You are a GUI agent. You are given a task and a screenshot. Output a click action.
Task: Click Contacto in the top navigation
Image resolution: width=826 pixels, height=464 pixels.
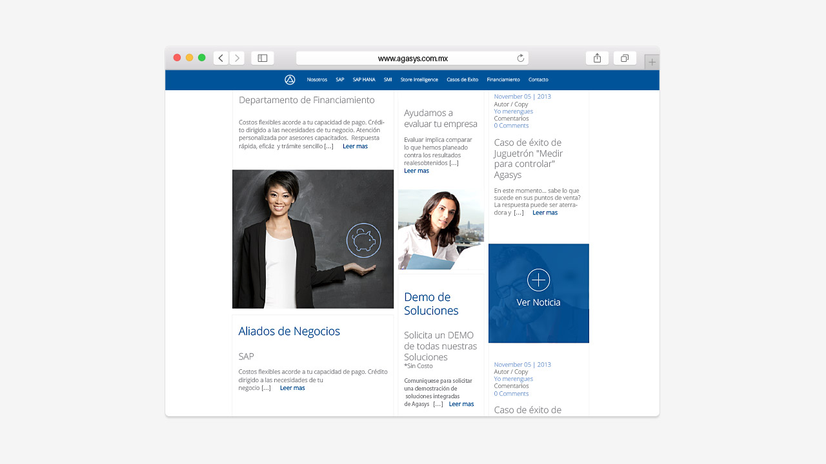click(538, 80)
